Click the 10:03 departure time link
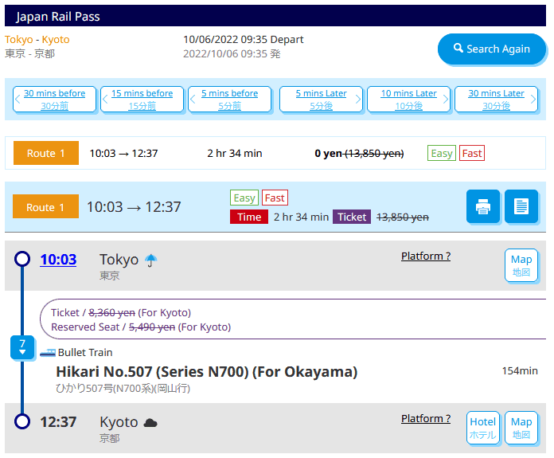 pos(58,260)
